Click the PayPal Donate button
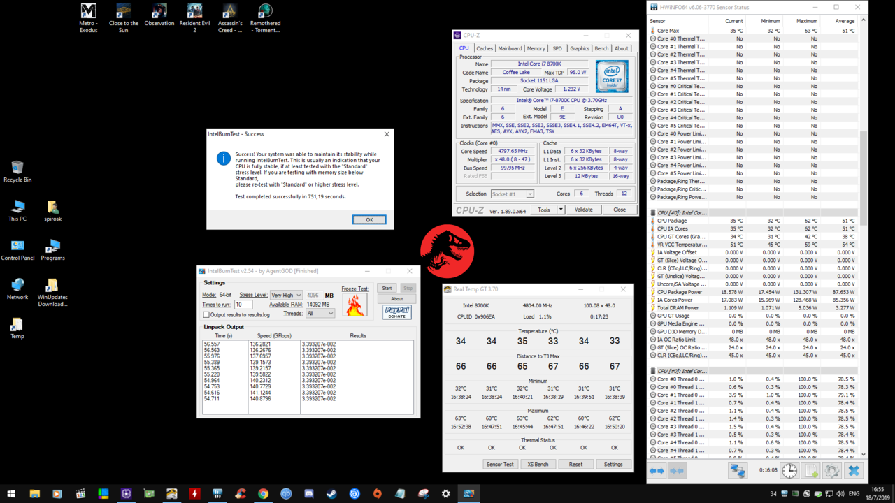The image size is (895, 503). pyautogui.click(x=396, y=312)
